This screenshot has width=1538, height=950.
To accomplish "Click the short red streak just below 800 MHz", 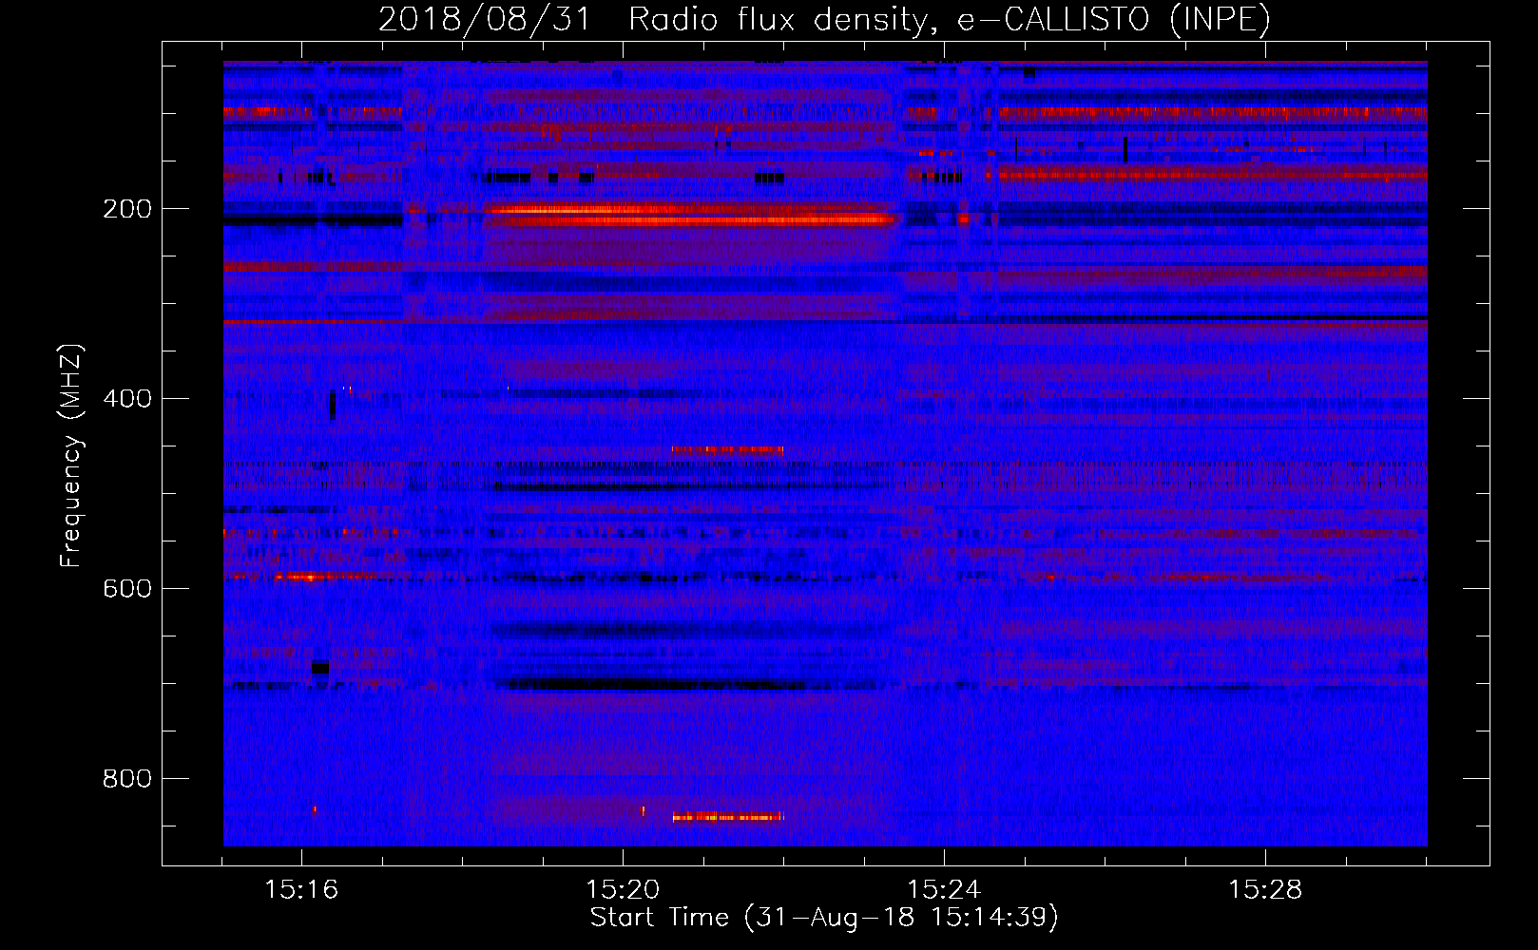I will (x=728, y=816).
